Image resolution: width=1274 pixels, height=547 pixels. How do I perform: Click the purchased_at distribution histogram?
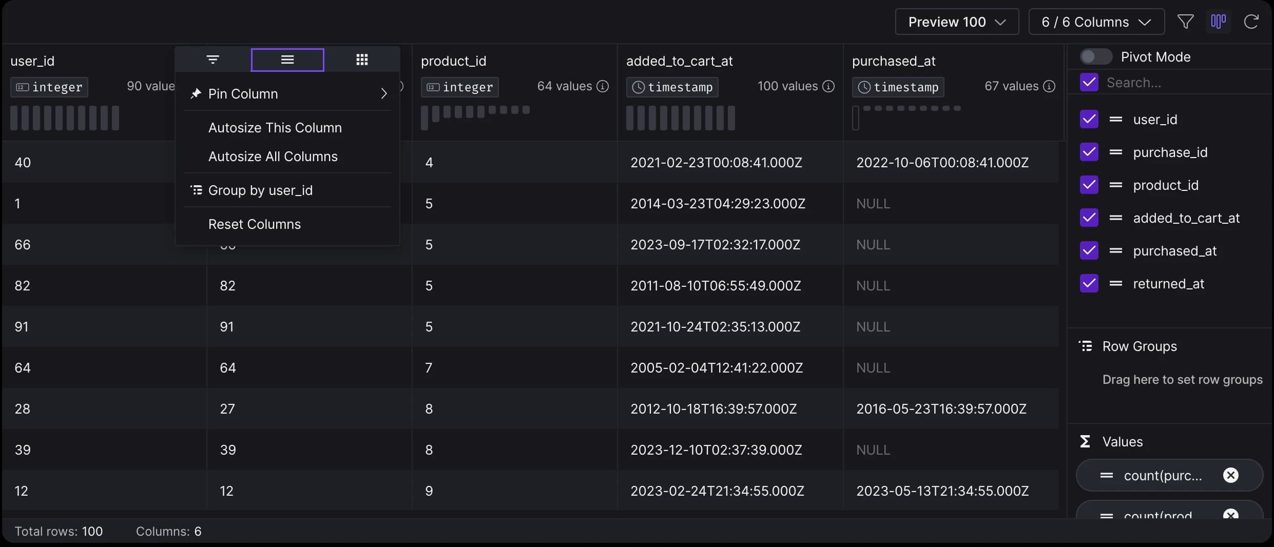point(906,118)
